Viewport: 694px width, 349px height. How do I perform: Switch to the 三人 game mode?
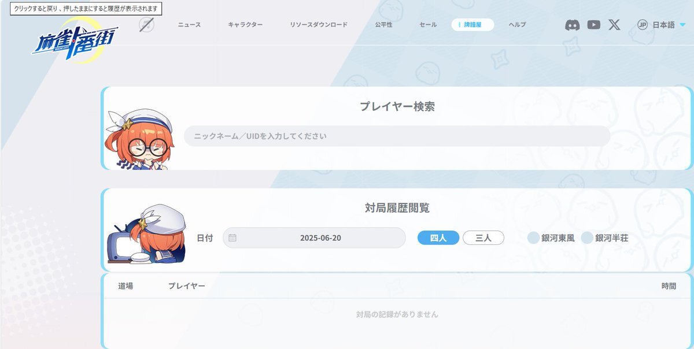[x=483, y=237]
